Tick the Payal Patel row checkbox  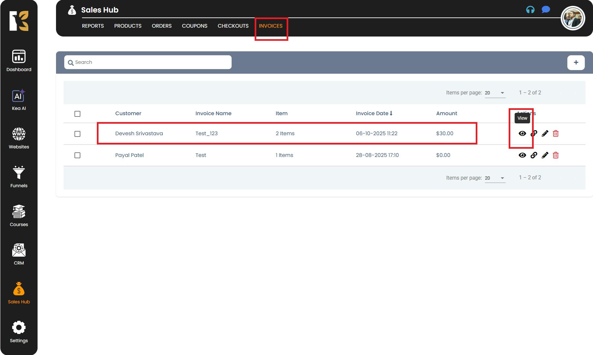(x=77, y=155)
